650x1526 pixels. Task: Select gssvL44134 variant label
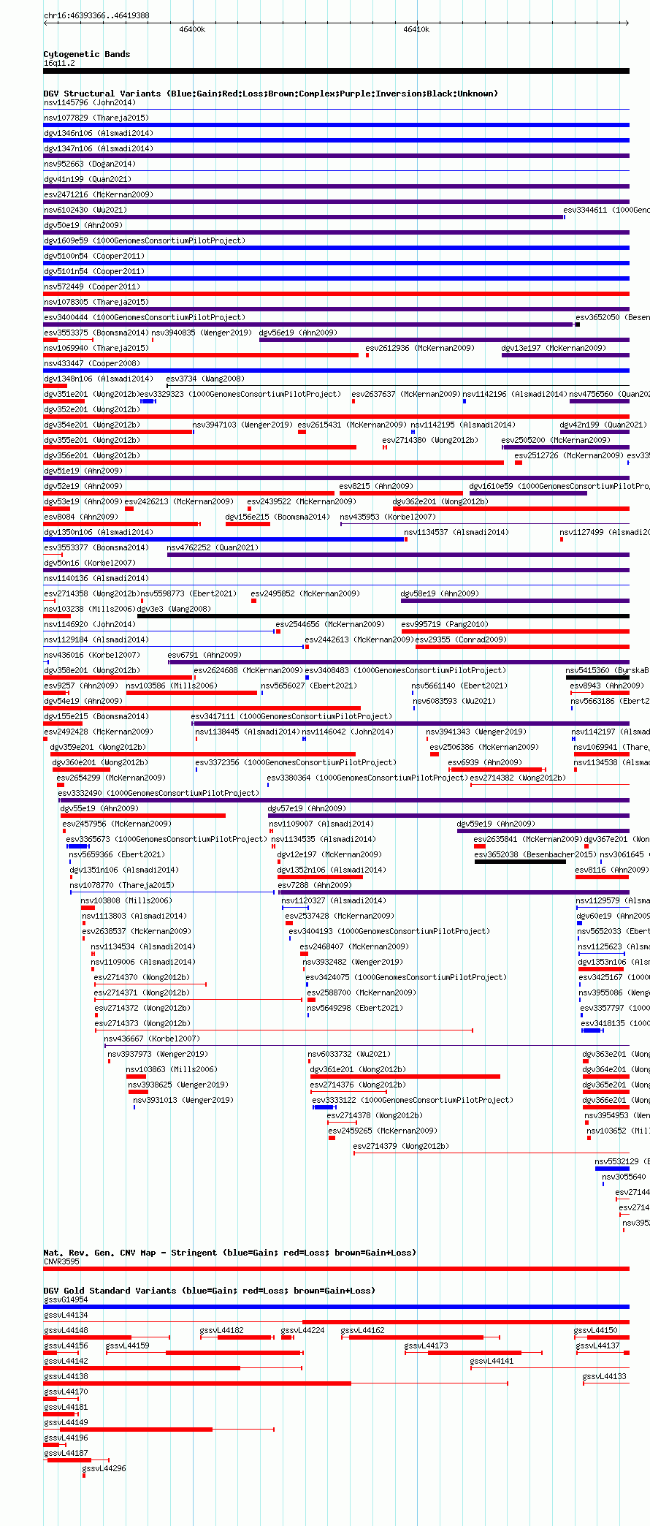point(66,1315)
